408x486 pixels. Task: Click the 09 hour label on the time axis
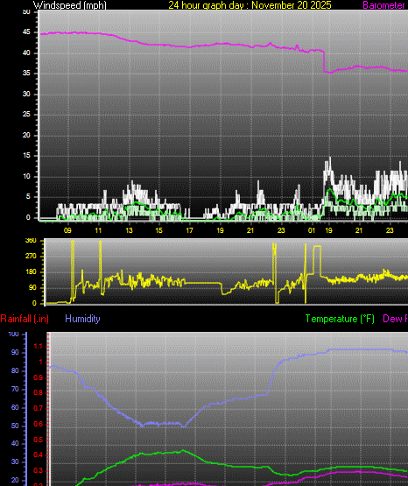[67, 230]
